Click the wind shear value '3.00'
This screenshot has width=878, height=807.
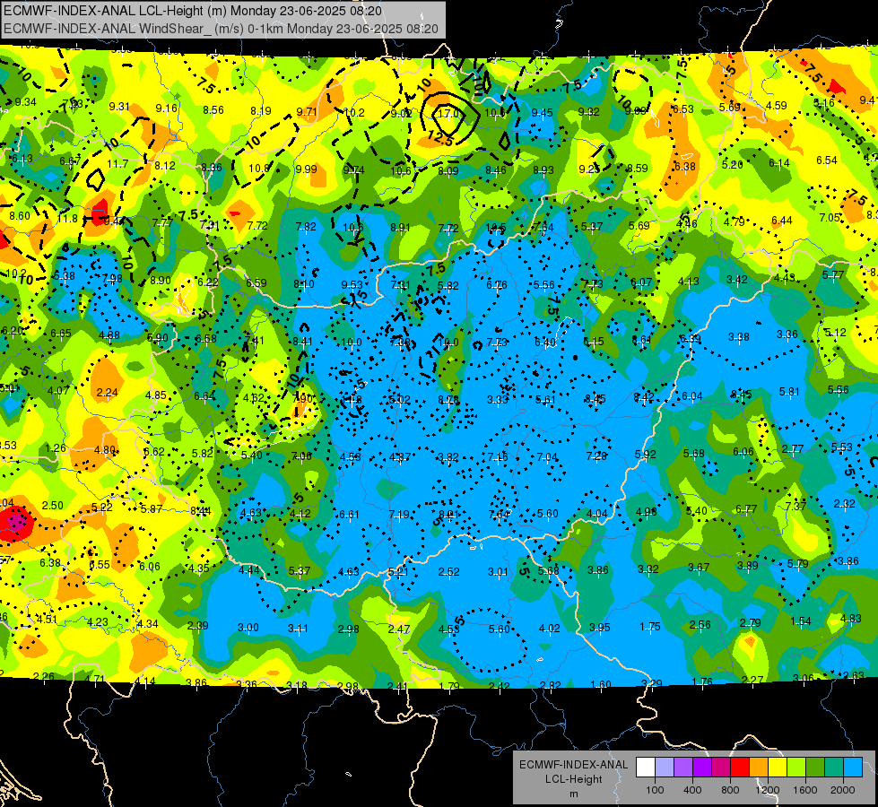coord(248,628)
